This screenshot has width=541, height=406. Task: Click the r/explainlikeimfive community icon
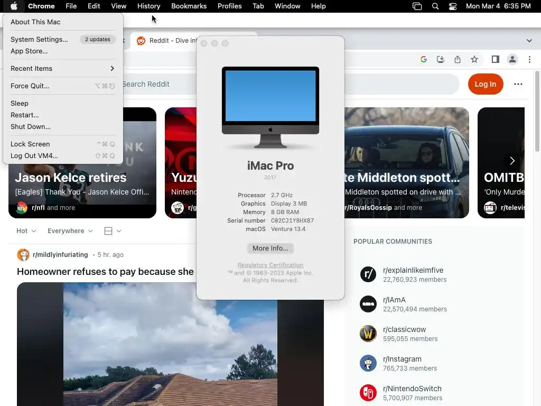[368, 274]
